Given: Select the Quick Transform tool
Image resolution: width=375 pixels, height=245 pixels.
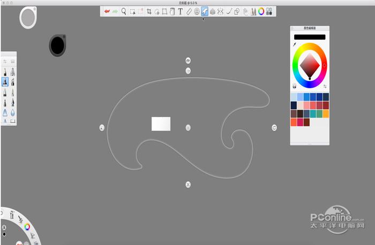Looking at the screenshot, I should (157, 11).
